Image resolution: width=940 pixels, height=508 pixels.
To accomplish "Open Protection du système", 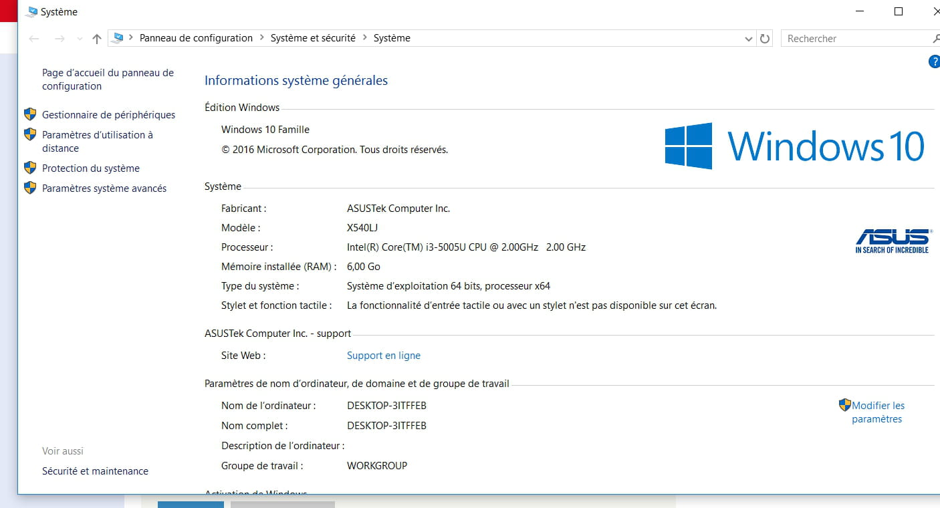I will 91,168.
